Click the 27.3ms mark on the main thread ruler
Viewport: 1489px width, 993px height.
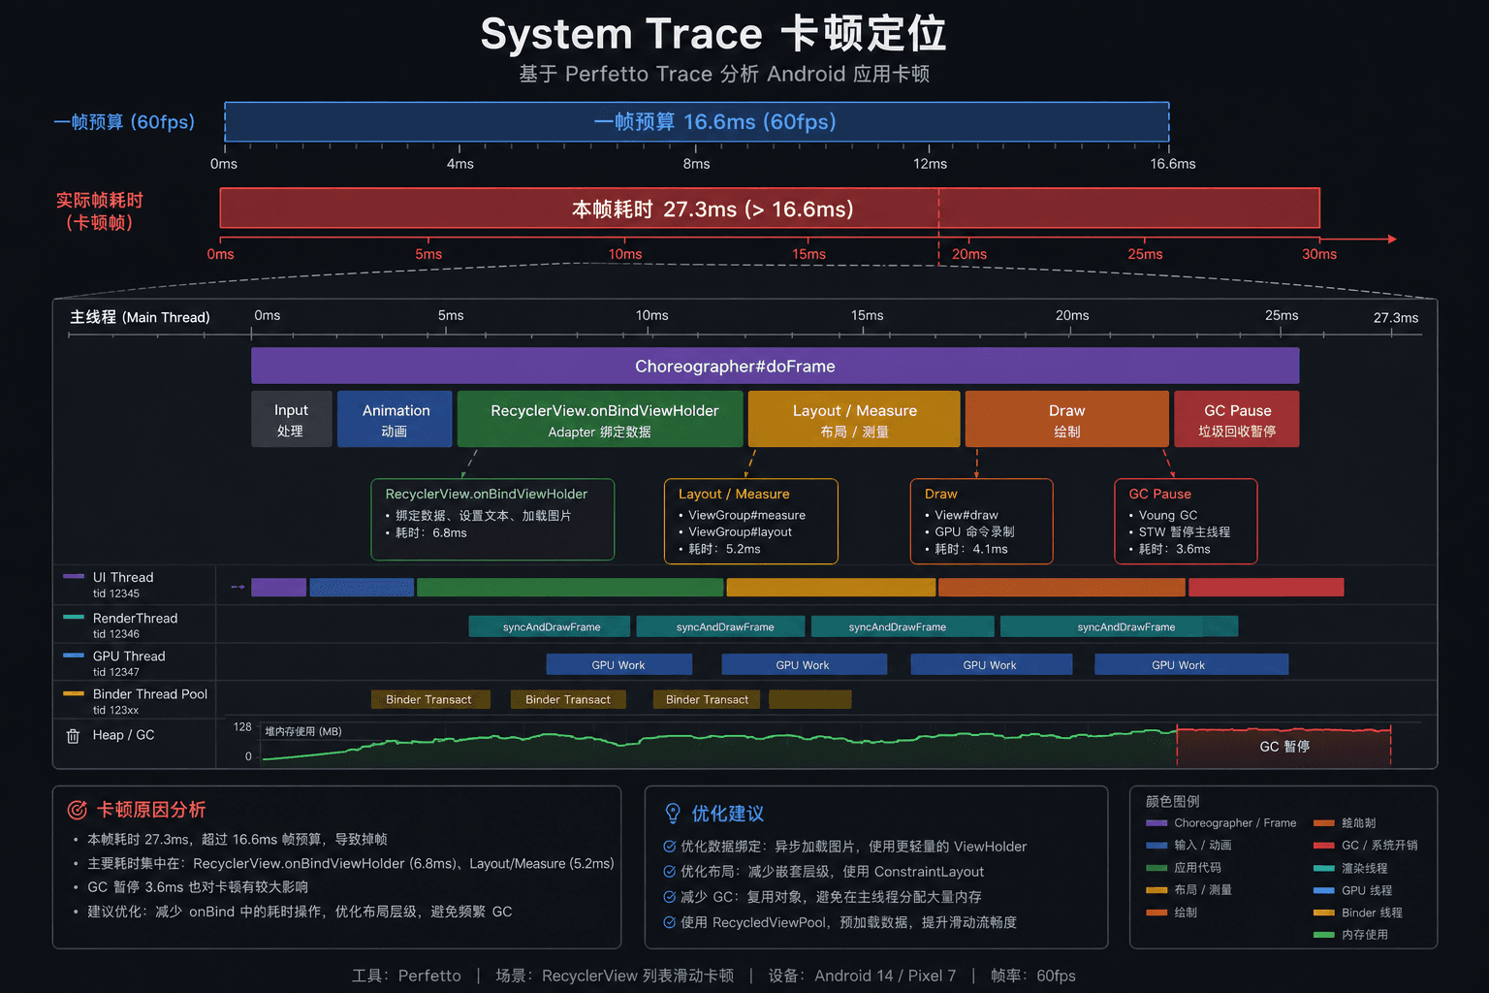click(1395, 317)
